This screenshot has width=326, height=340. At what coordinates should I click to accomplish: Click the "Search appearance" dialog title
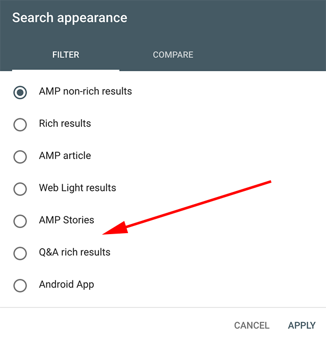70,18
